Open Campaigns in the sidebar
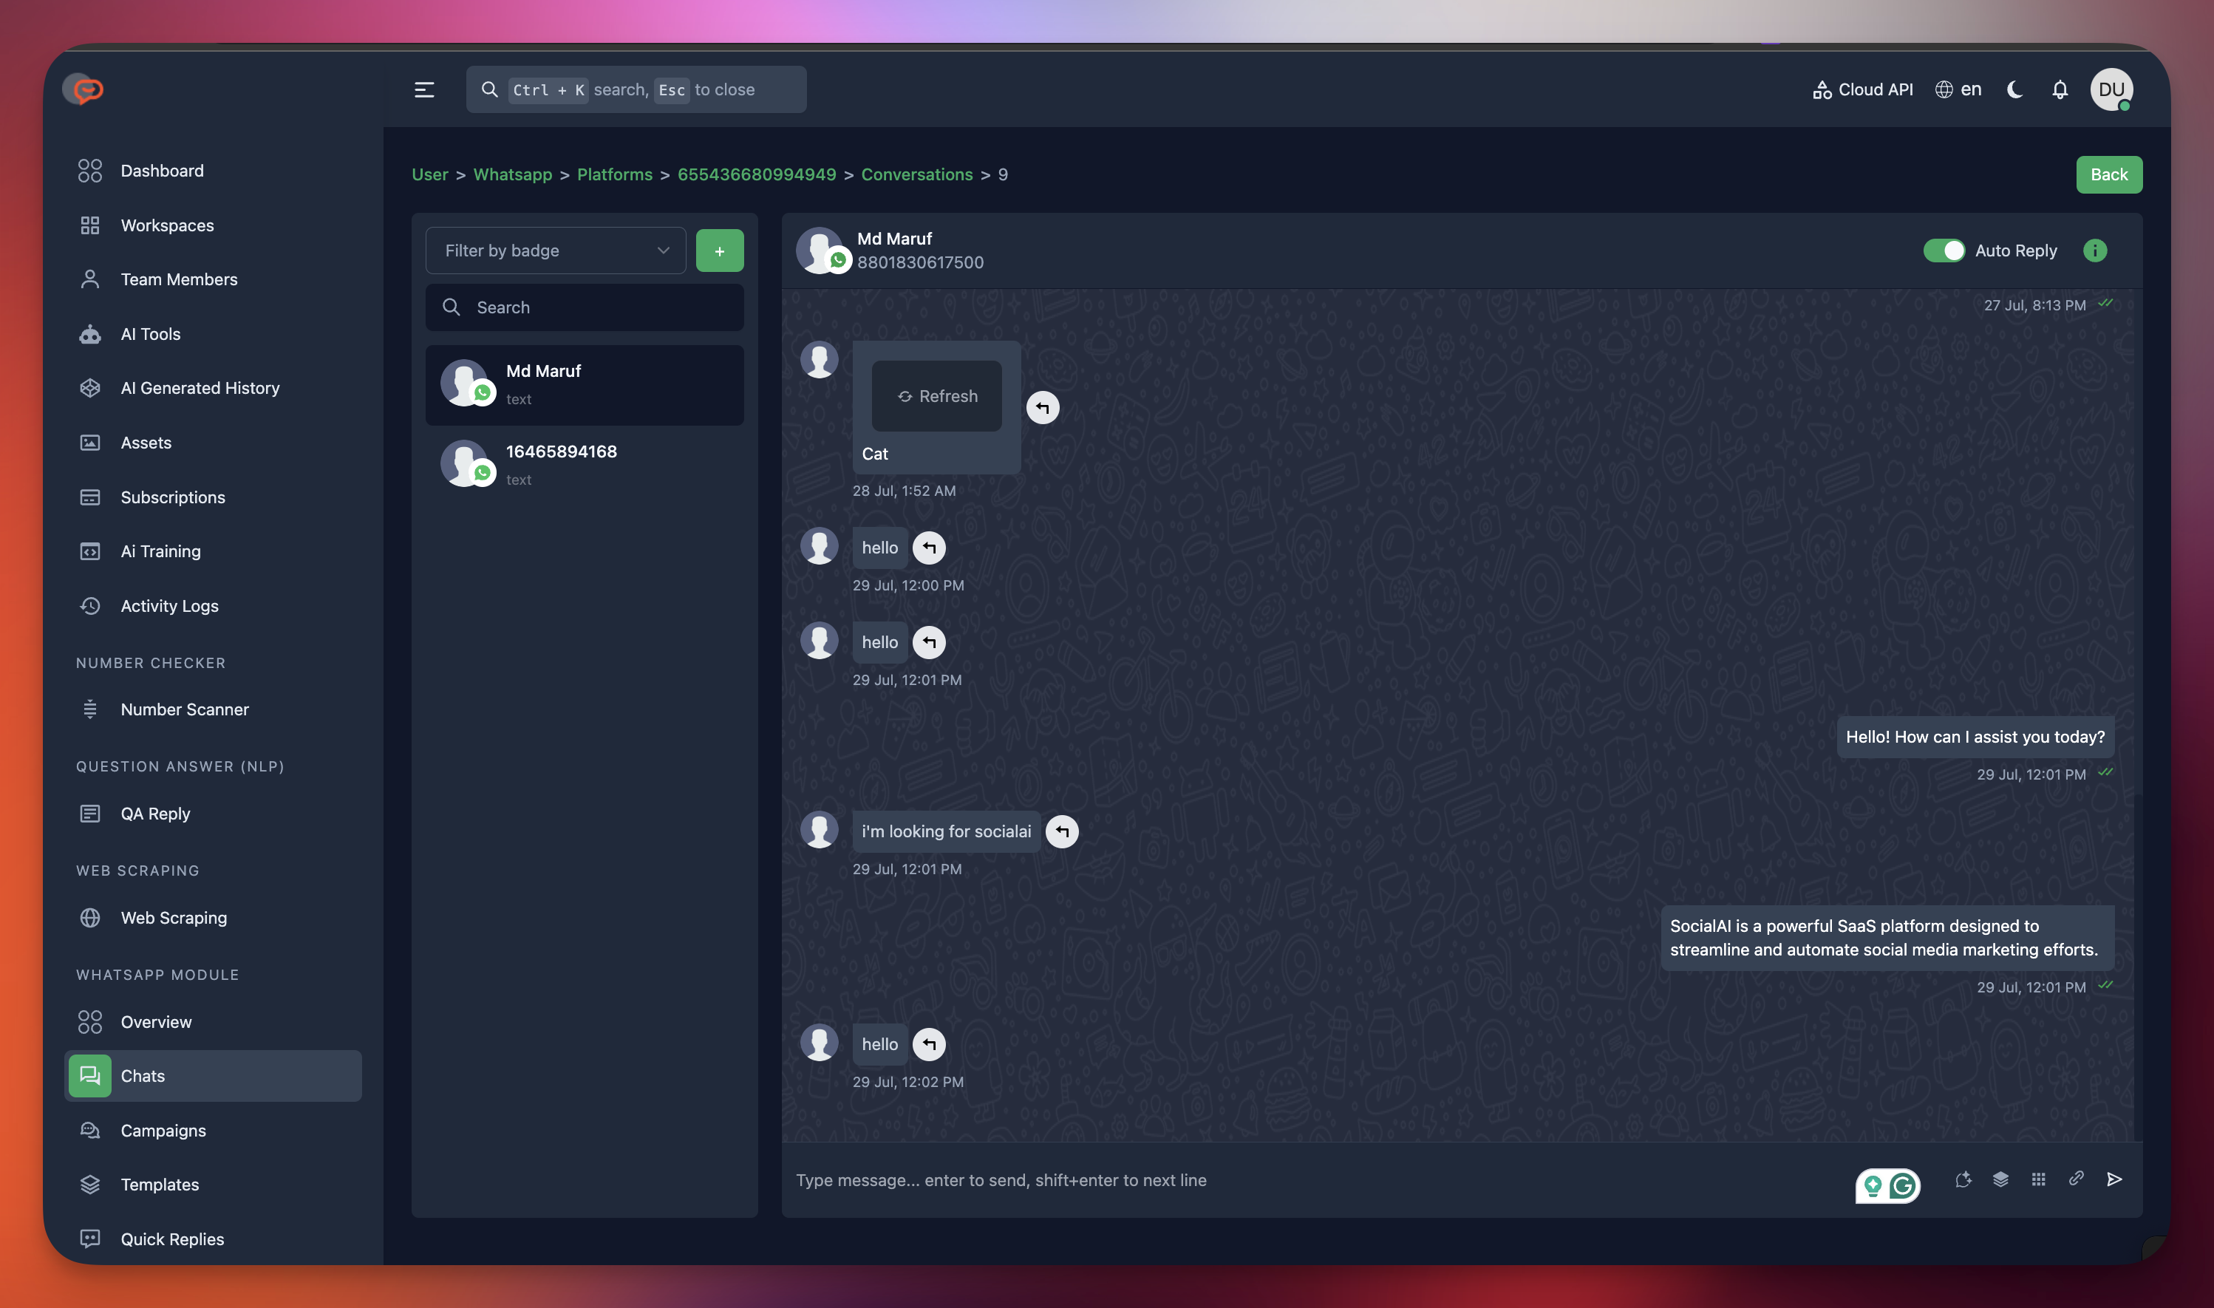Image resolution: width=2214 pixels, height=1308 pixels. 163,1130
